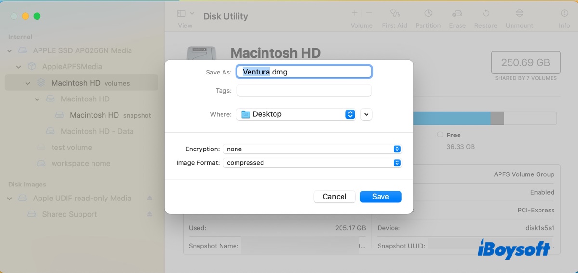This screenshot has height=273, width=578.
Task: Click the Unmount toolbar icon
Action: pos(519,13)
